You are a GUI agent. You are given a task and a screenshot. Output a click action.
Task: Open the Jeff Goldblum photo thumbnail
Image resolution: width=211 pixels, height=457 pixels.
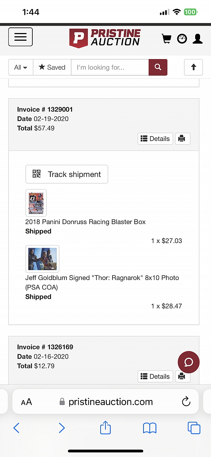(42, 259)
